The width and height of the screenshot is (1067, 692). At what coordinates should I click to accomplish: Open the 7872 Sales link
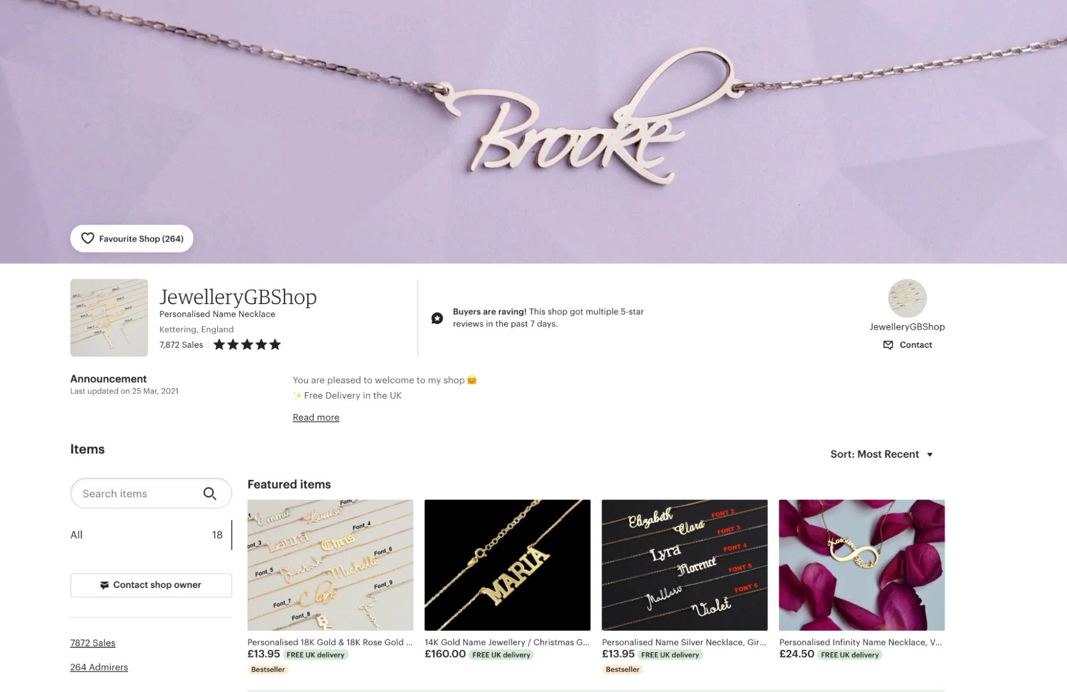(93, 643)
